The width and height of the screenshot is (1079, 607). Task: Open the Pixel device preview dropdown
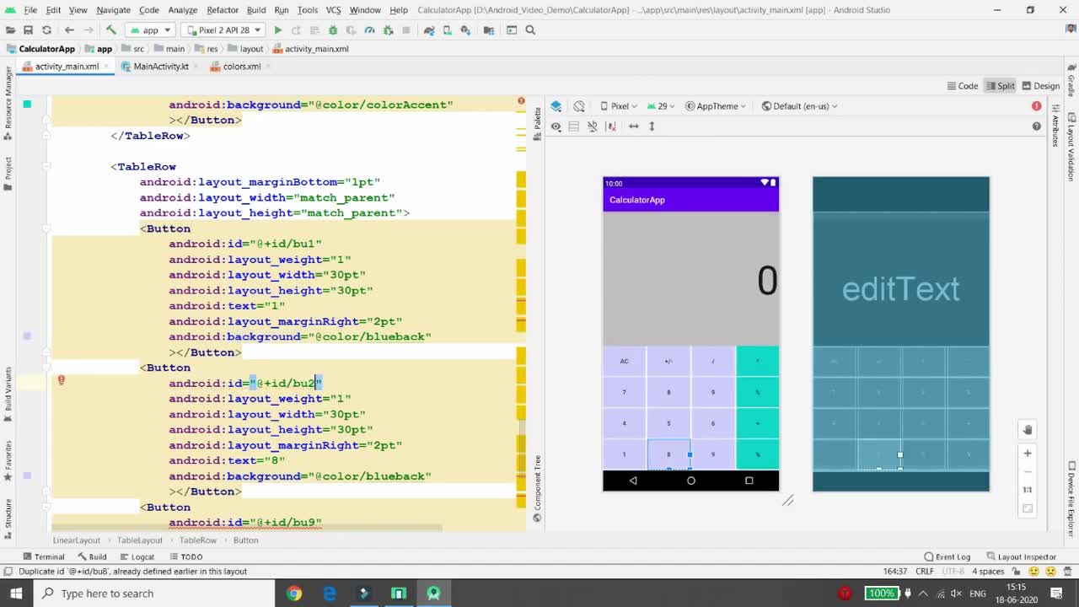619,106
